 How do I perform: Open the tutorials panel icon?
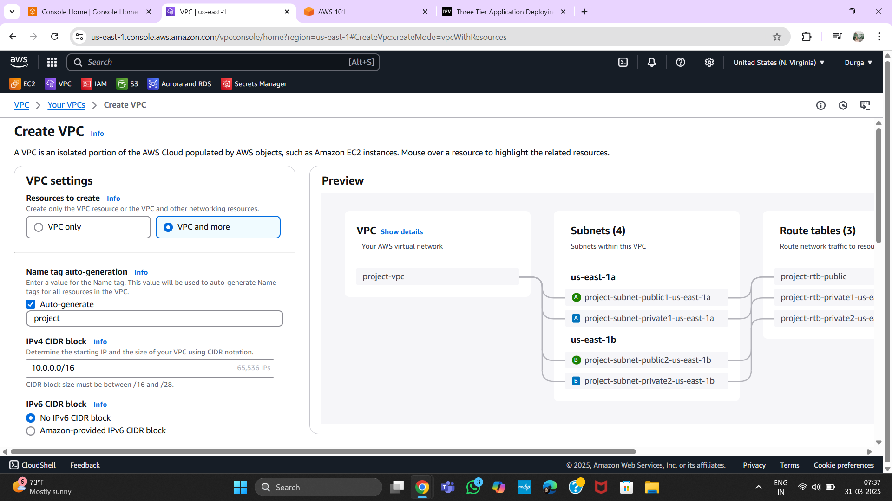pyautogui.click(x=865, y=105)
